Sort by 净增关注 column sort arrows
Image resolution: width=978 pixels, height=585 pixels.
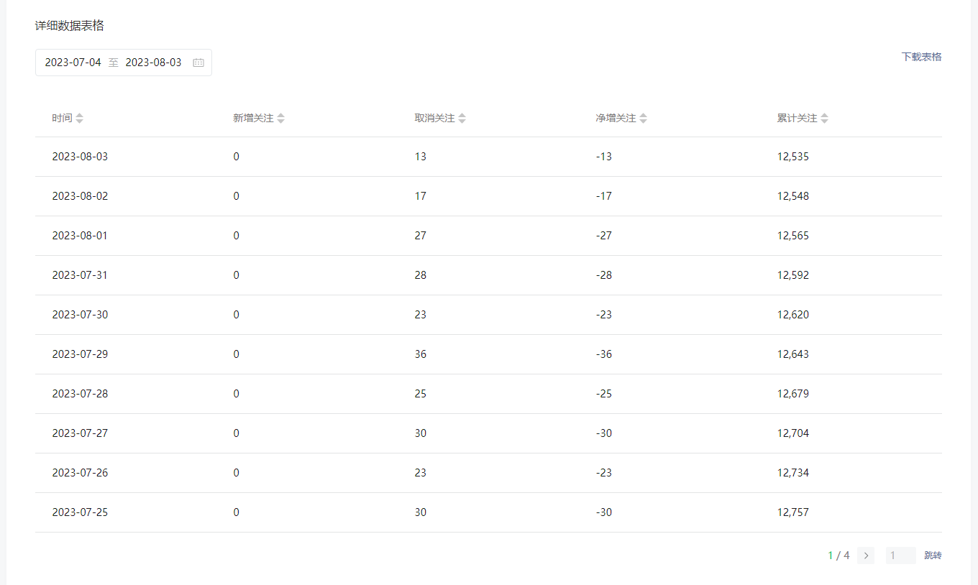click(x=644, y=119)
